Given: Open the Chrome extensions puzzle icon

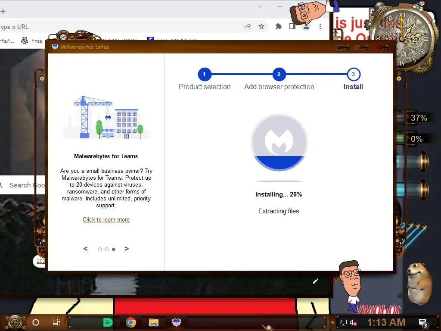Looking at the screenshot, I should (x=279, y=26).
